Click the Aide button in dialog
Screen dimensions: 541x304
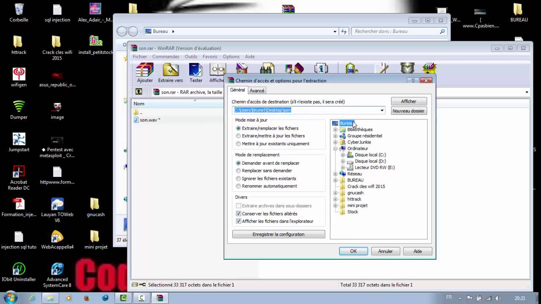coord(418,251)
